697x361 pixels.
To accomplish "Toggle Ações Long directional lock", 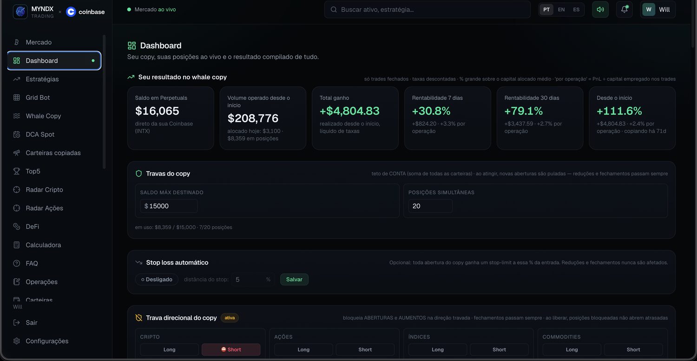I will click(303, 349).
